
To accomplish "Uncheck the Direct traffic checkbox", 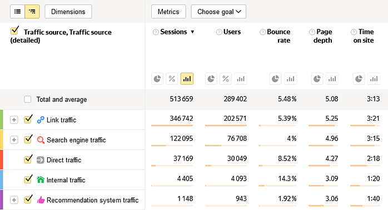I will coord(28,160).
